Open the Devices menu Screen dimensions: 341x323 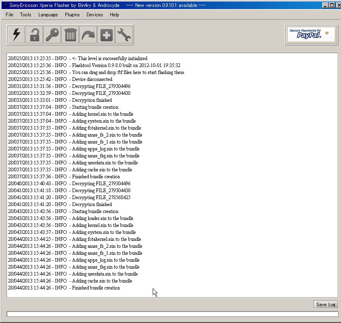pos(95,15)
